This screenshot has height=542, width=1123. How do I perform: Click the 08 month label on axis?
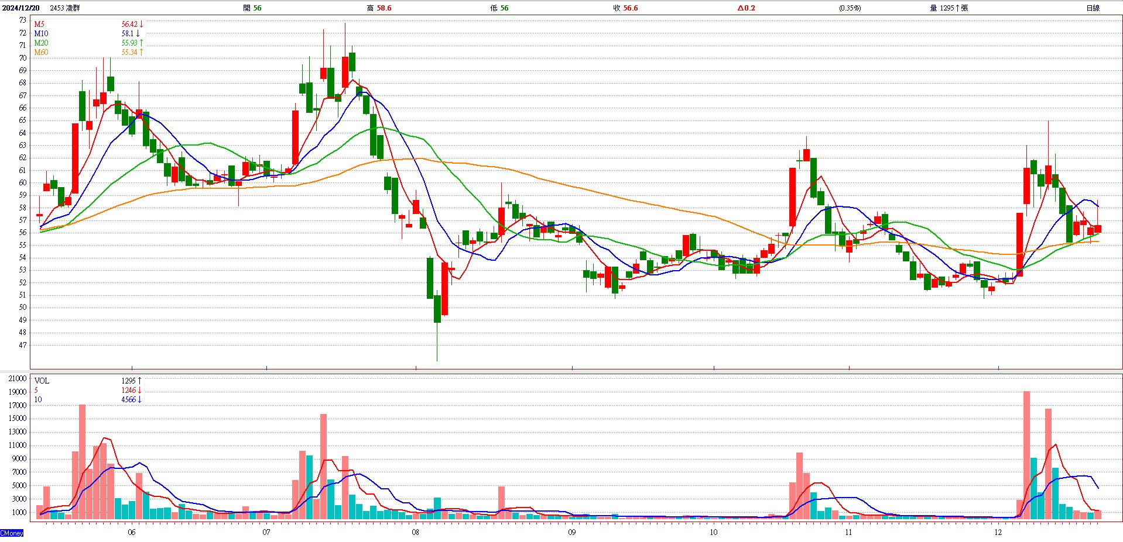point(415,532)
